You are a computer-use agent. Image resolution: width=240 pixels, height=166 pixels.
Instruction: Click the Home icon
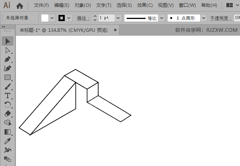[x=20, y=6]
